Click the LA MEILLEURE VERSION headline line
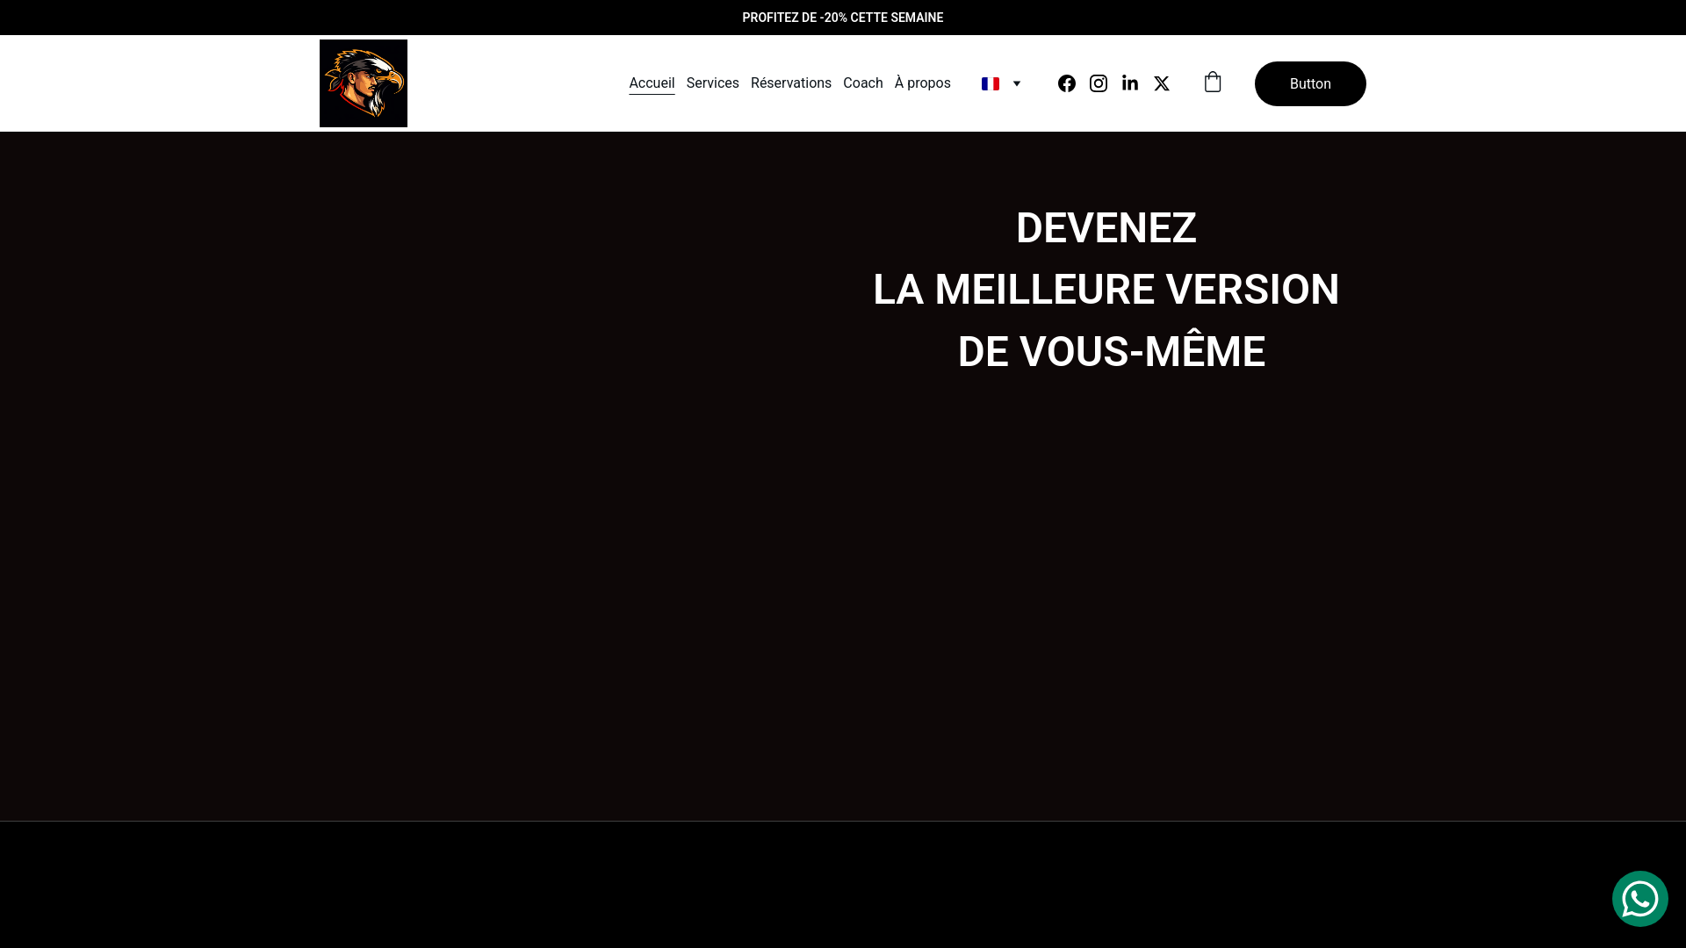This screenshot has height=948, width=1686. tap(1106, 290)
